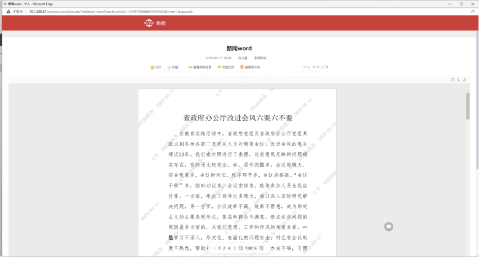Click the 办公室 department label
Viewport: 479px width, 257px height.
pos(243,58)
